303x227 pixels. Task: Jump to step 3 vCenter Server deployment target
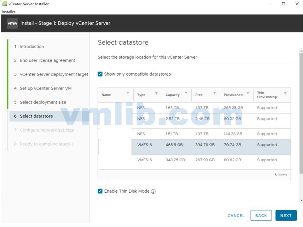pos(51,74)
